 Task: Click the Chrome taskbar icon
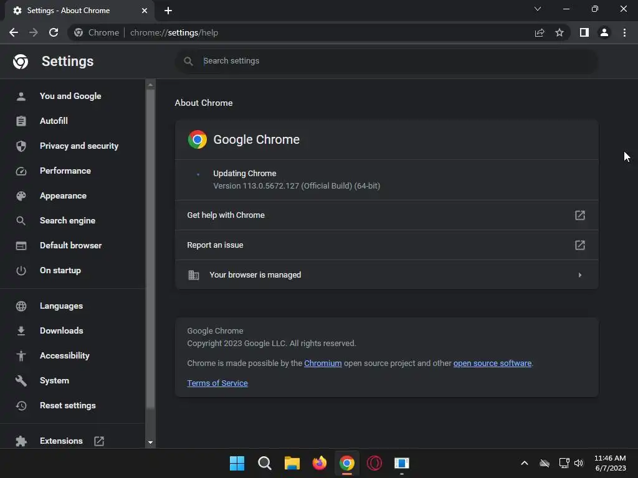346,463
